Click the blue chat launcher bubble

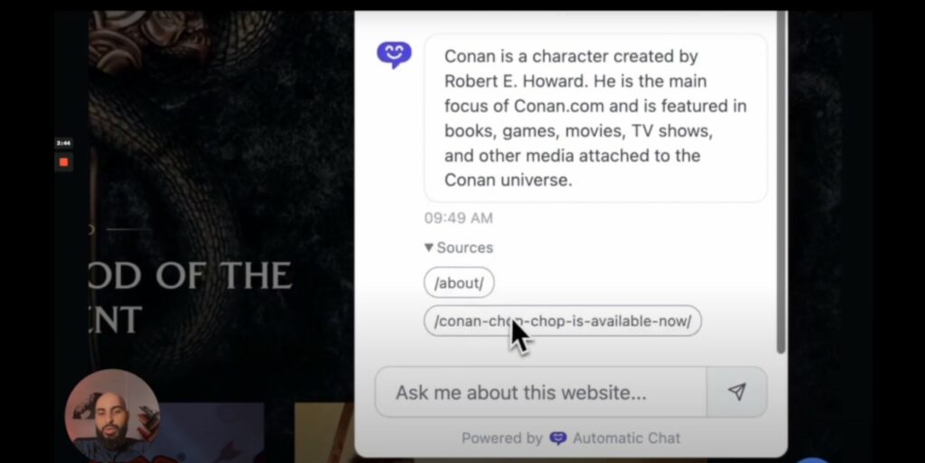813,459
